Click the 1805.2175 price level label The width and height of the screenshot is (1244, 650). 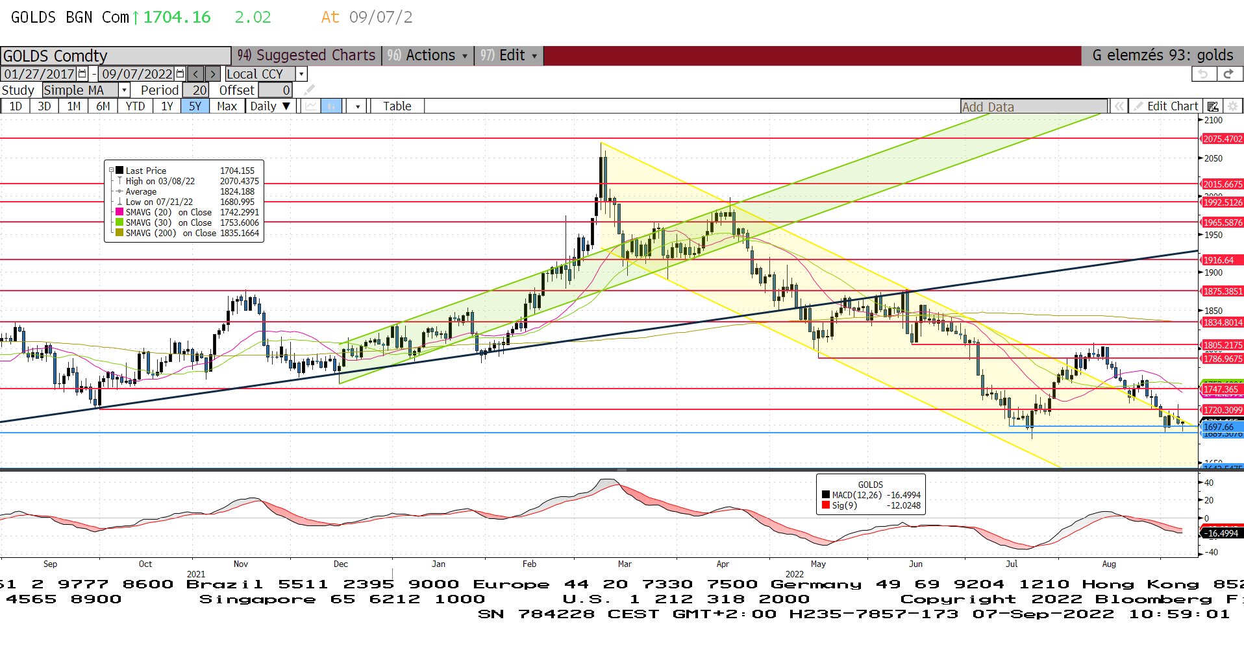pyautogui.click(x=1223, y=345)
